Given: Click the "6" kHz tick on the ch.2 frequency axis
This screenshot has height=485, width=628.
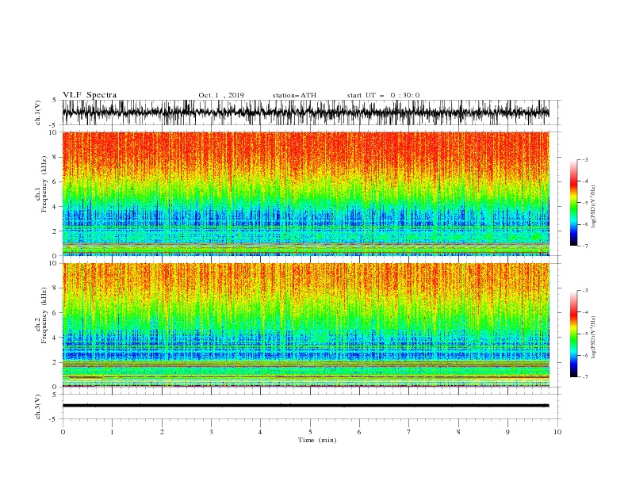Looking at the screenshot, I should (x=56, y=313).
